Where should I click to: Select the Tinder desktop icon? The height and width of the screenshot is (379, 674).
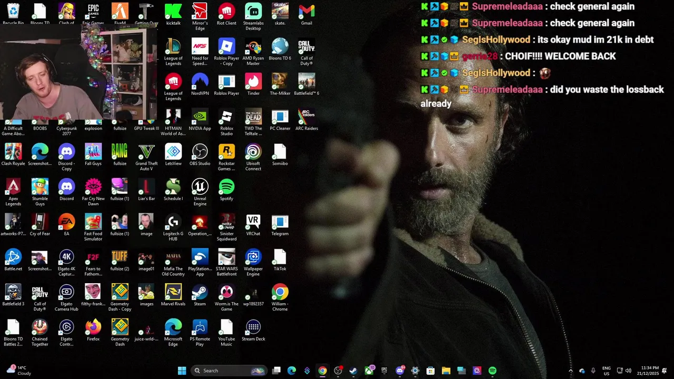(253, 84)
